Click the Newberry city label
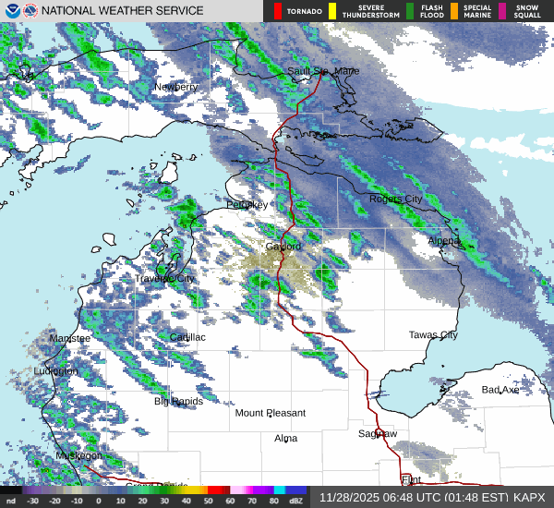The image size is (554, 508). click(x=175, y=87)
